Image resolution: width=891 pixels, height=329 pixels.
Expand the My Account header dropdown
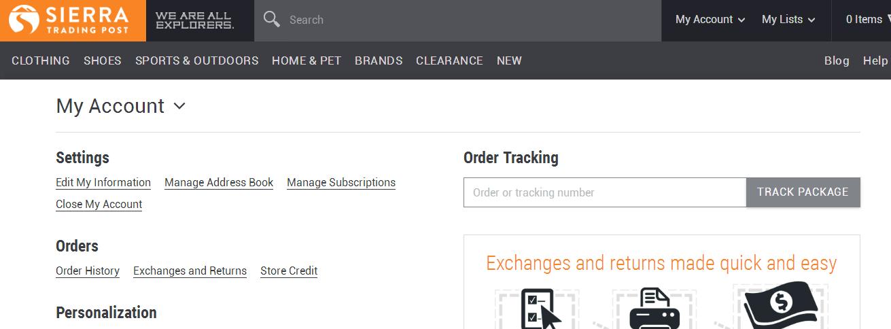point(710,20)
